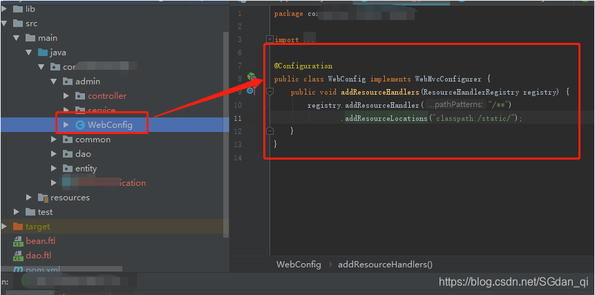
Task: Click the common package icon
Action: [68, 139]
